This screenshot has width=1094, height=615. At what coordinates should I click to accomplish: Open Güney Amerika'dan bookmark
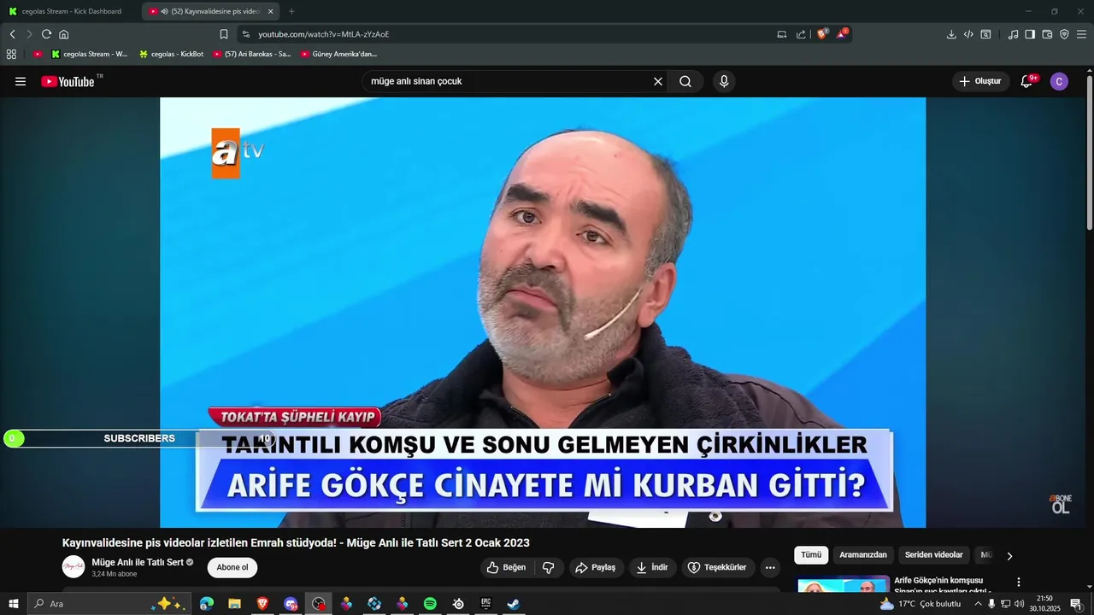(x=338, y=54)
